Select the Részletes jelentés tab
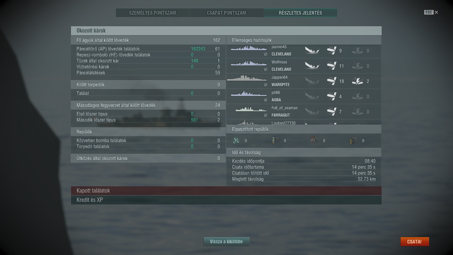This screenshot has height=255, width=453. (300, 13)
